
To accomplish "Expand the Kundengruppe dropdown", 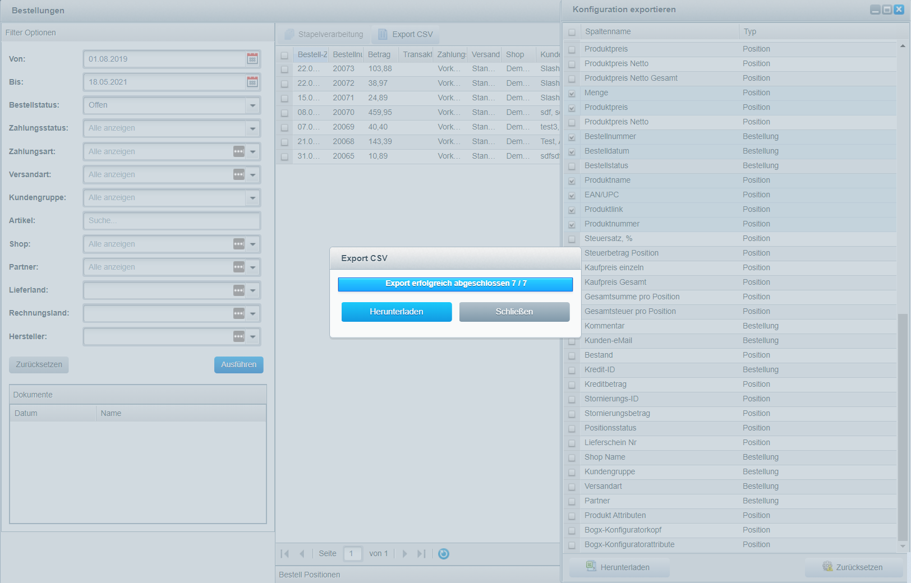I will pyautogui.click(x=252, y=197).
